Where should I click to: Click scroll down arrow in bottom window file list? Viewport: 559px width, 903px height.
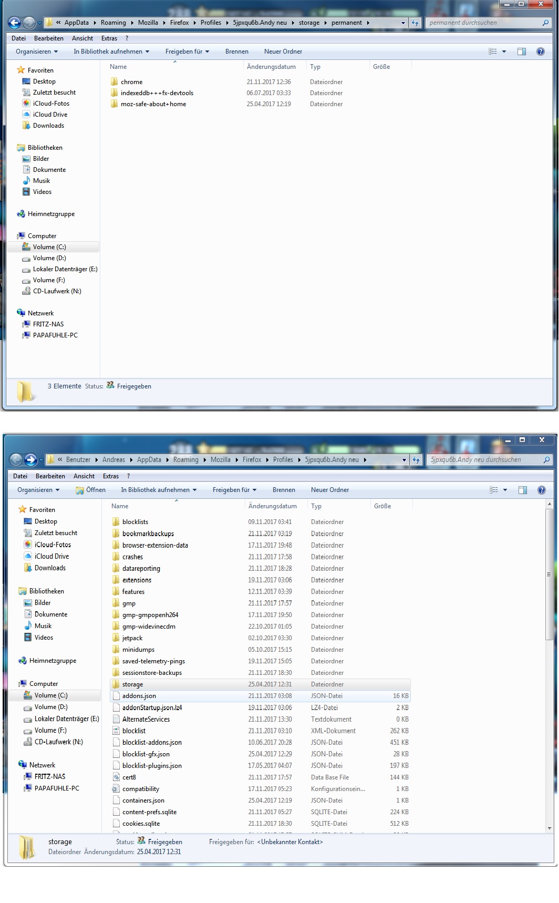550,829
